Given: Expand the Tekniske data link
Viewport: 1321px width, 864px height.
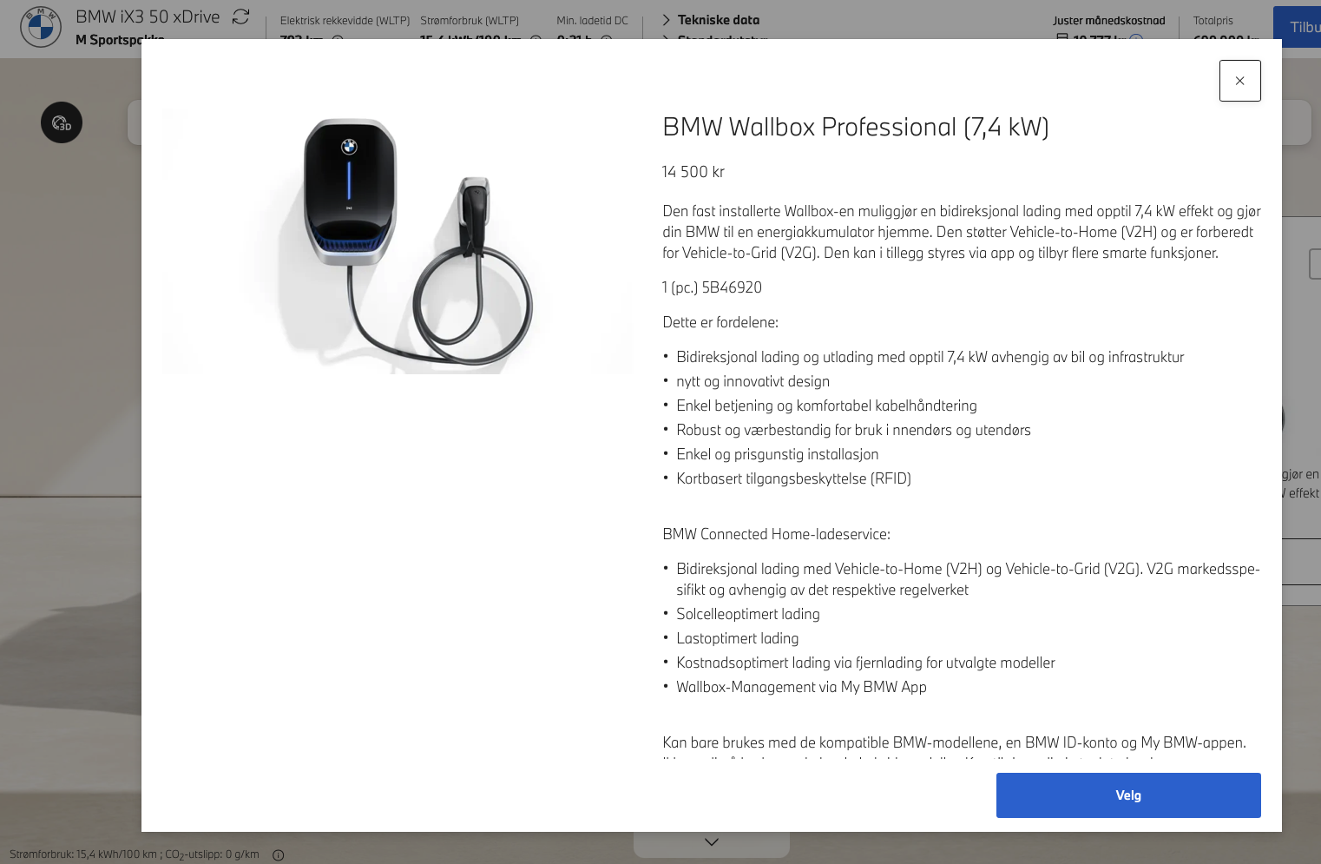Looking at the screenshot, I should [719, 19].
